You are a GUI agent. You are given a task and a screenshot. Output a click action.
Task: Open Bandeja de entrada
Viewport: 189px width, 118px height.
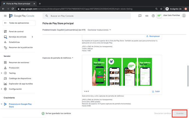pos(18,37)
